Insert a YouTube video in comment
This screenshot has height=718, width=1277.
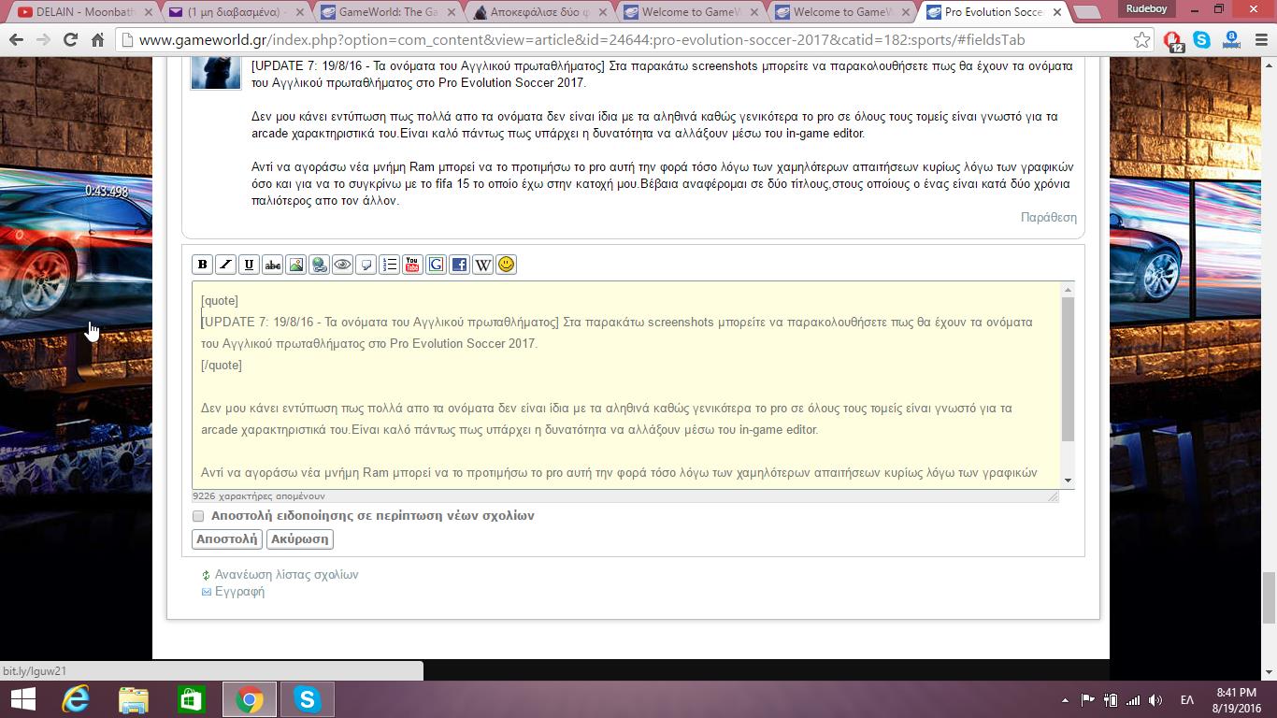pos(412,265)
